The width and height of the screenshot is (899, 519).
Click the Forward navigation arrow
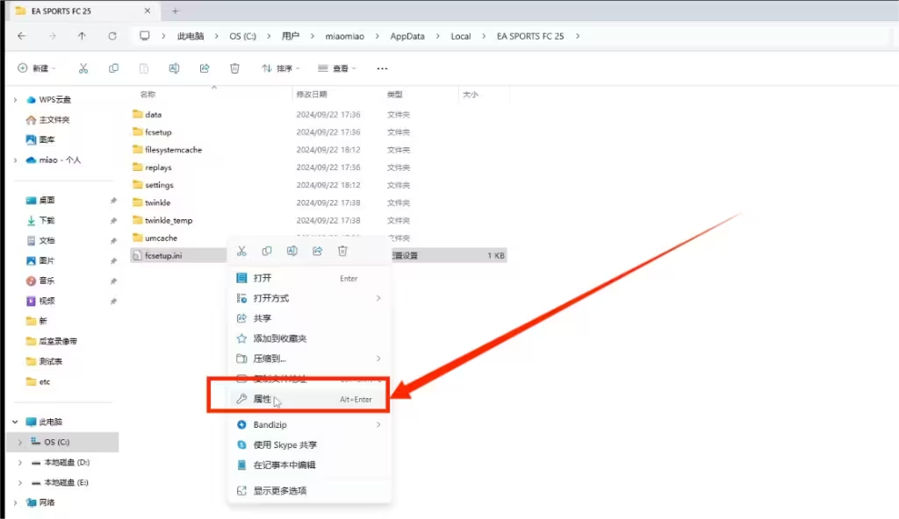[x=52, y=36]
